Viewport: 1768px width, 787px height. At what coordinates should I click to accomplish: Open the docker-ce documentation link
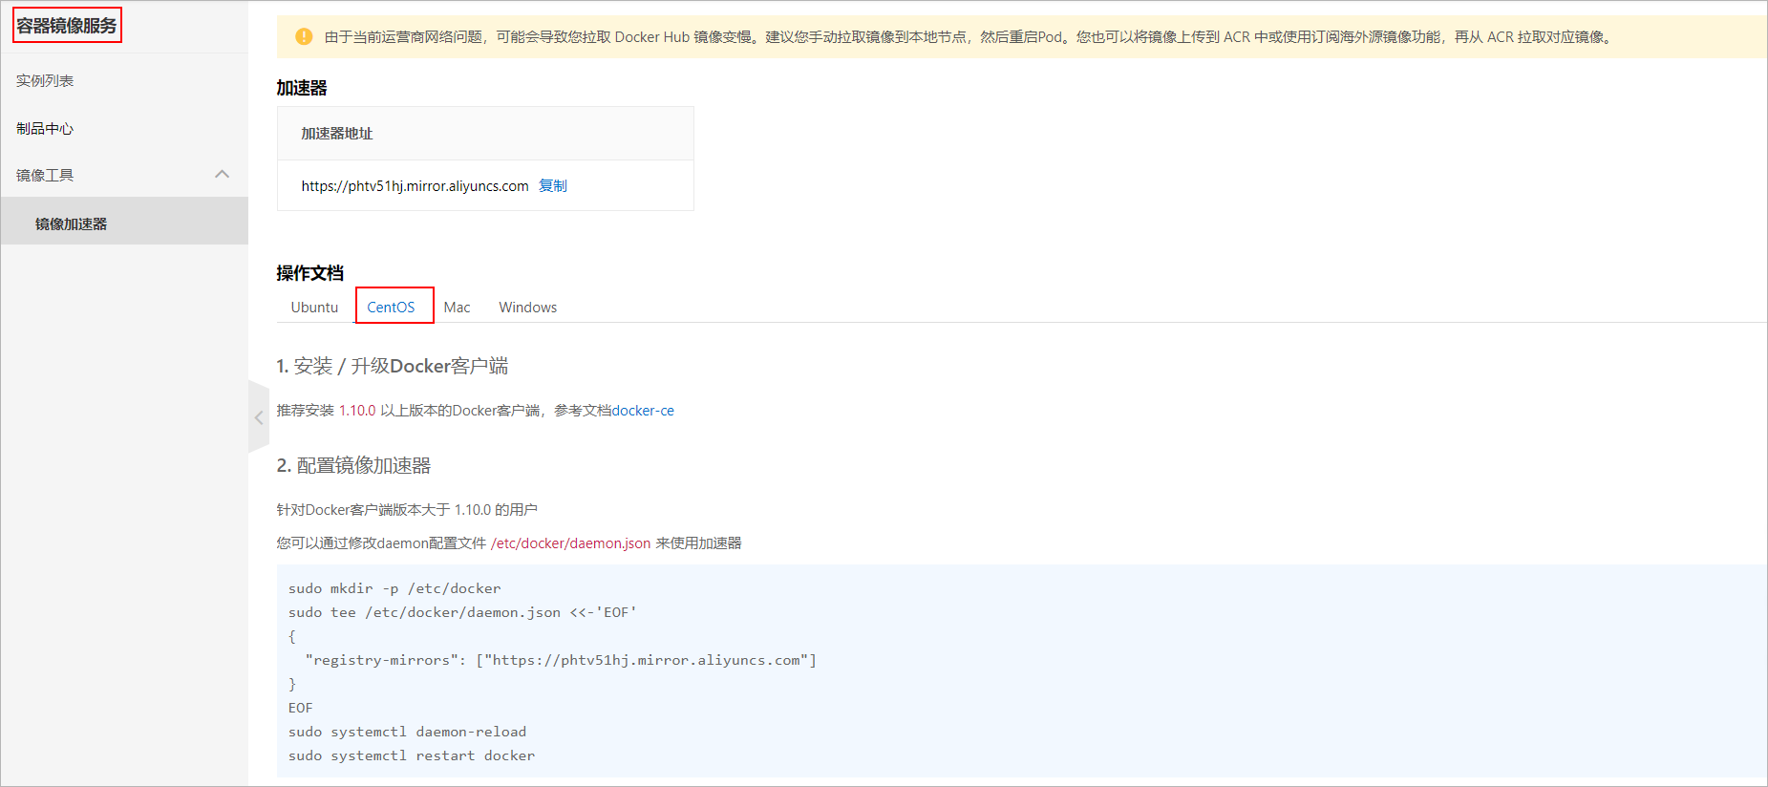click(643, 411)
